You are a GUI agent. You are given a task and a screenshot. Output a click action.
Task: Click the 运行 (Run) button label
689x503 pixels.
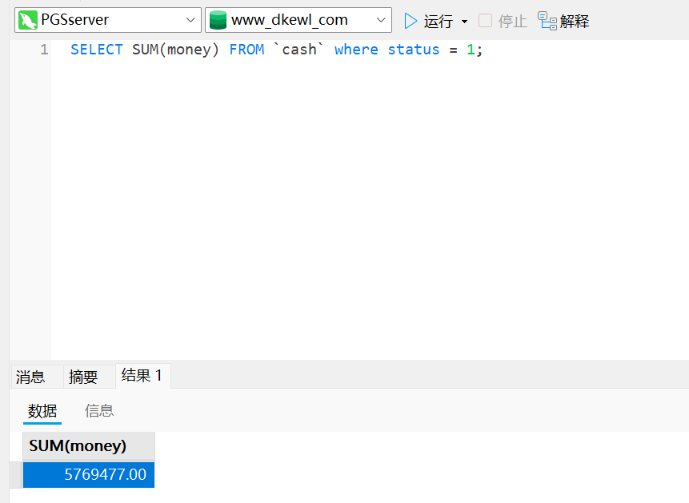438,21
